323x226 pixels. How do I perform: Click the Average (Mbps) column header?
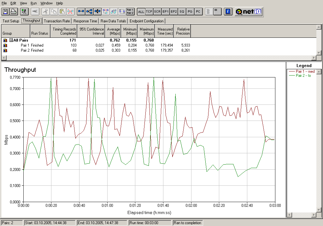[x=113, y=31]
